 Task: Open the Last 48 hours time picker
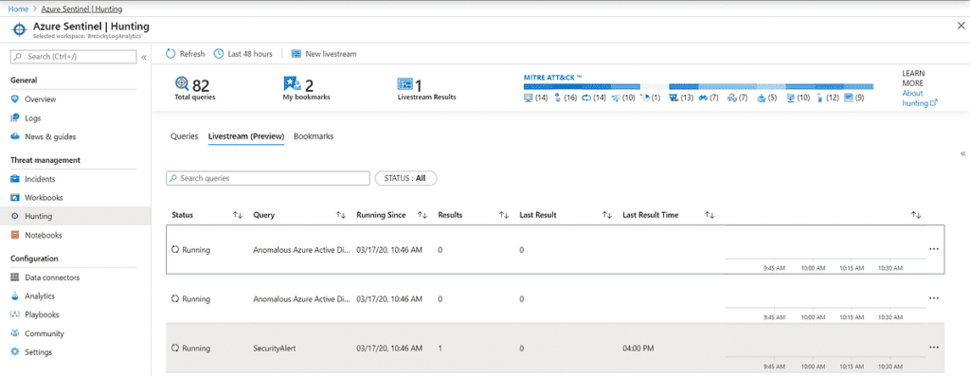(x=243, y=54)
